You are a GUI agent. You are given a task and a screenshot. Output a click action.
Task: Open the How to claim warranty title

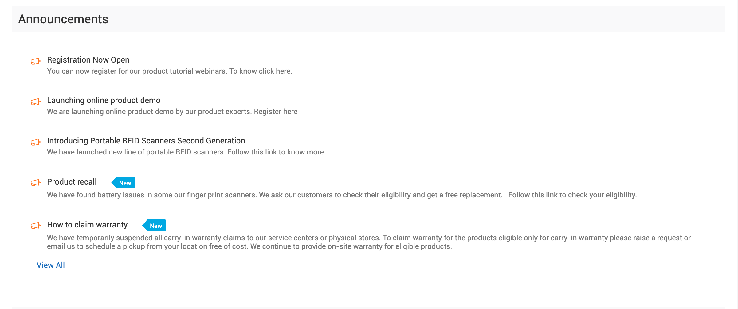(87, 225)
